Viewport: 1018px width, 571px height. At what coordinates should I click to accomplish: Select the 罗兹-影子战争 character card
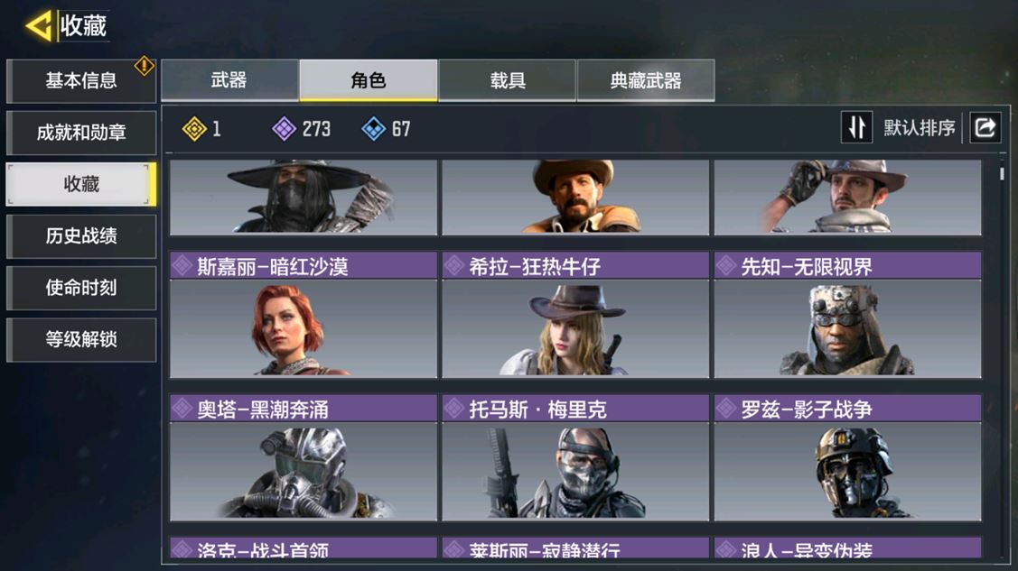click(848, 457)
